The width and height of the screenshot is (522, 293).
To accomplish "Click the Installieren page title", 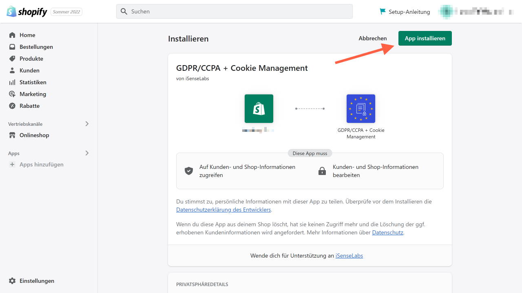I will pyautogui.click(x=188, y=39).
